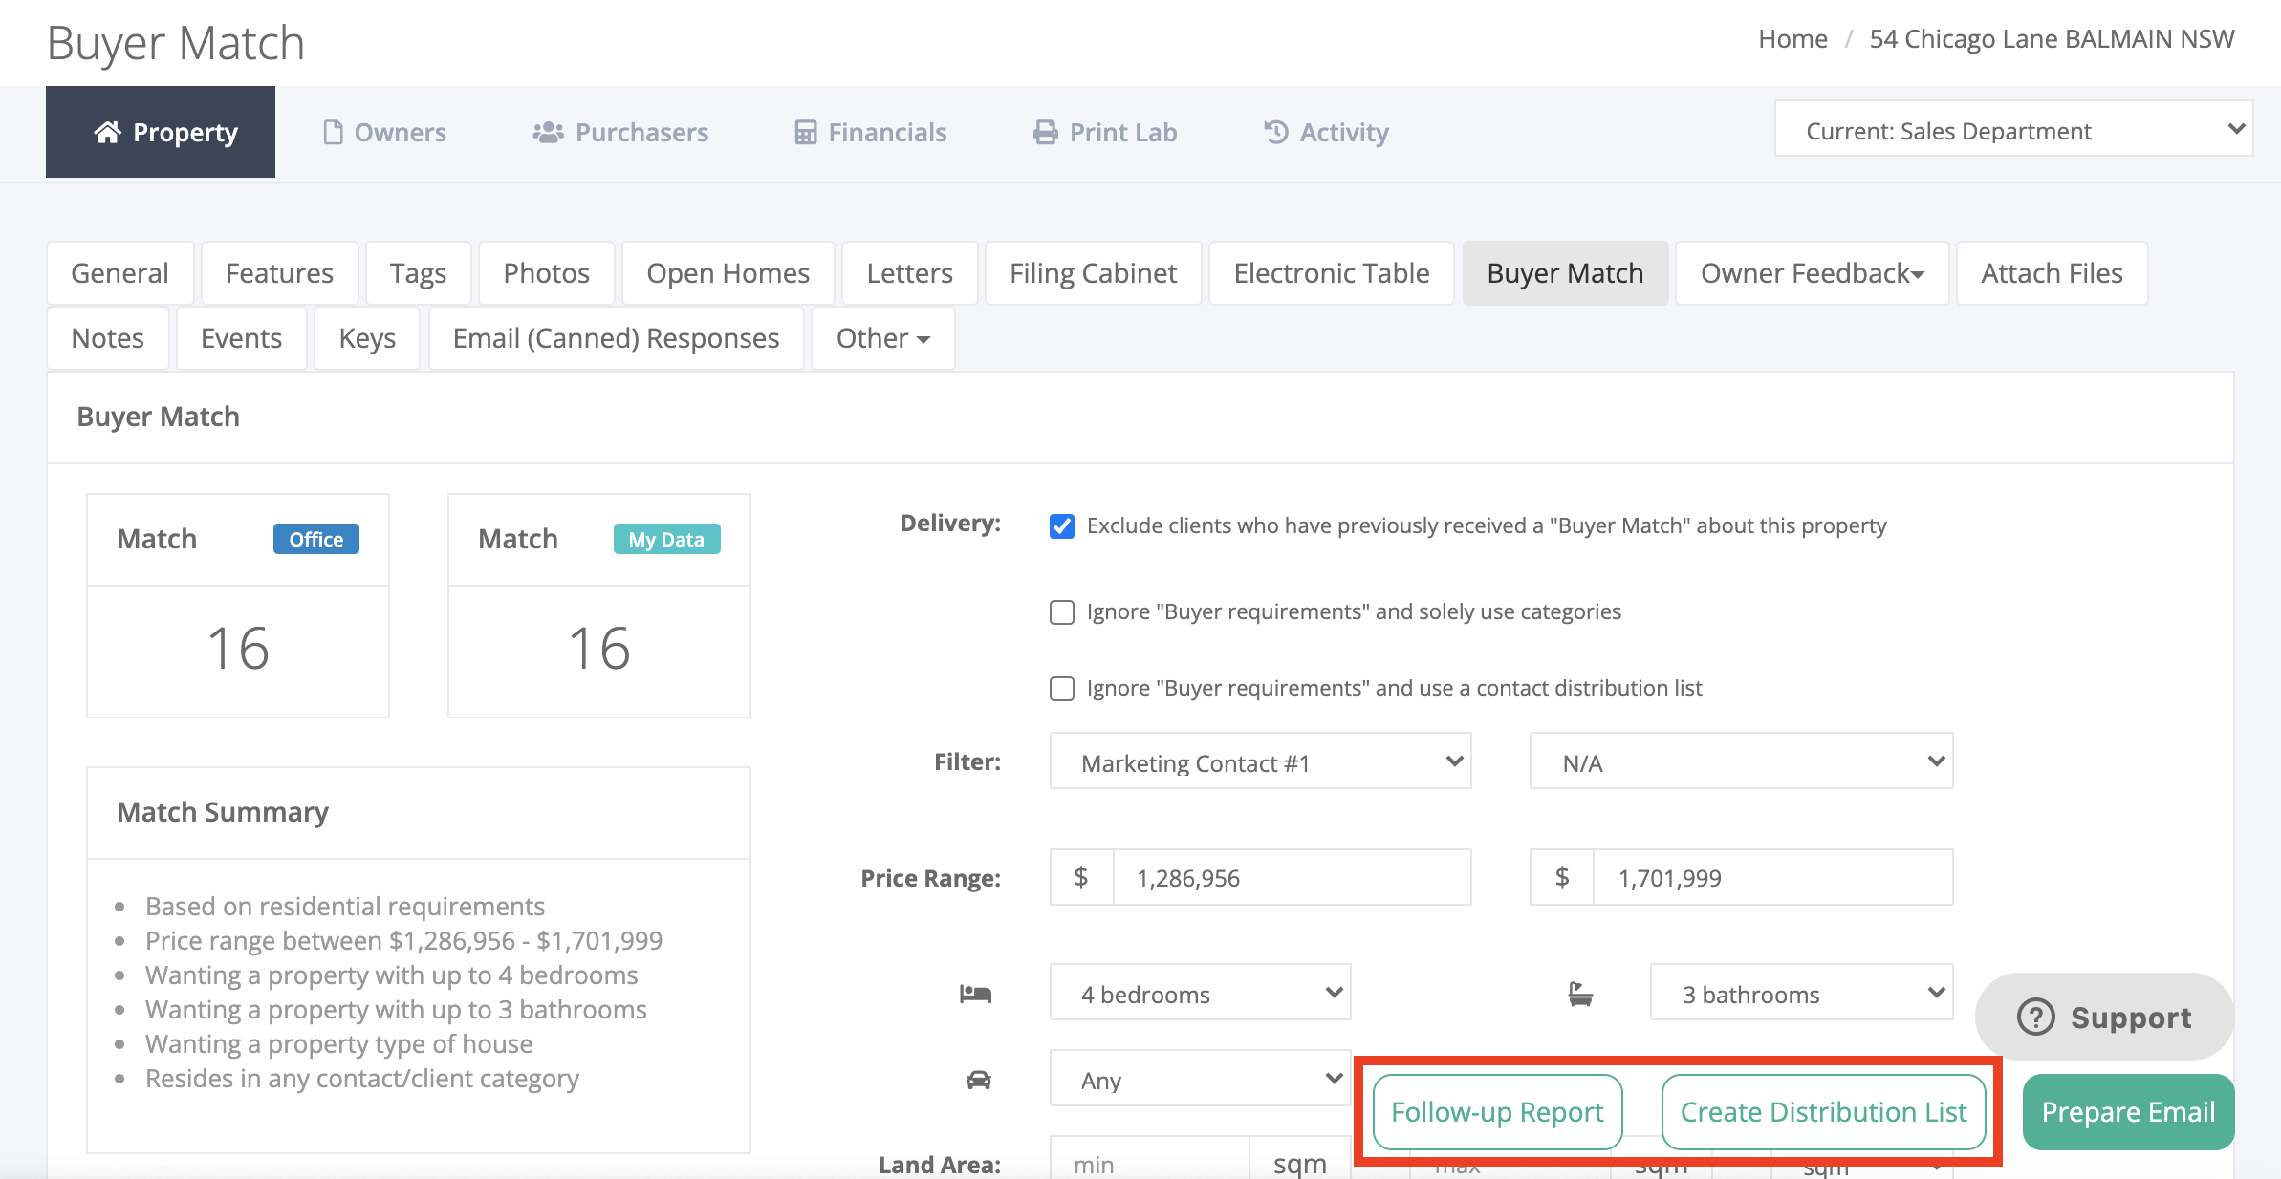
Task: Open the Marketing Contact #1 filter dropdown
Action: click(1260, 761)
